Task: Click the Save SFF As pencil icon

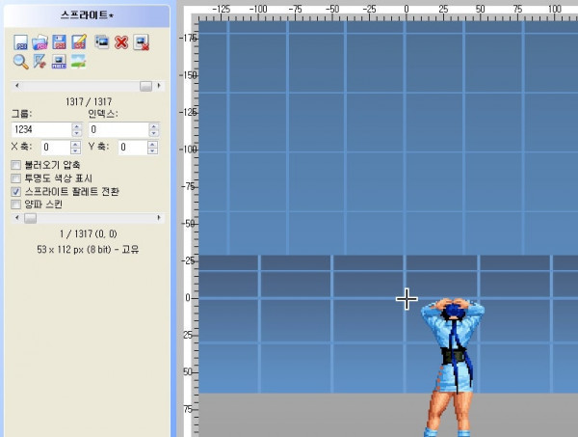Action: click(x=79, y=42)
